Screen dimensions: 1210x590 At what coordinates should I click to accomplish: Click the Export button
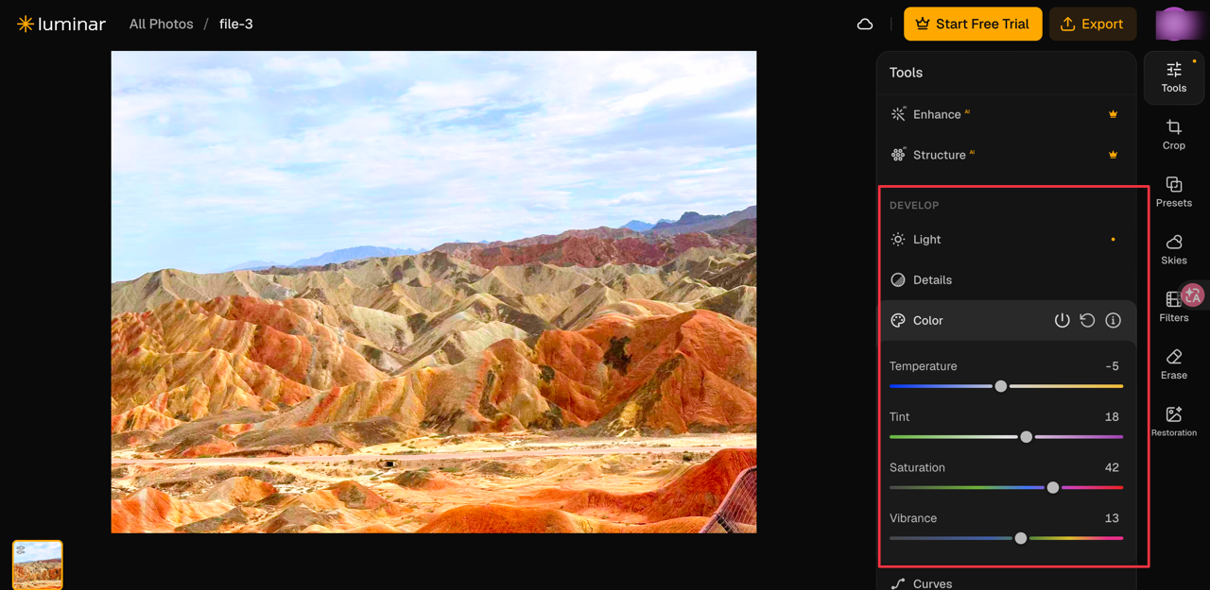click(x=1092, y=24)
